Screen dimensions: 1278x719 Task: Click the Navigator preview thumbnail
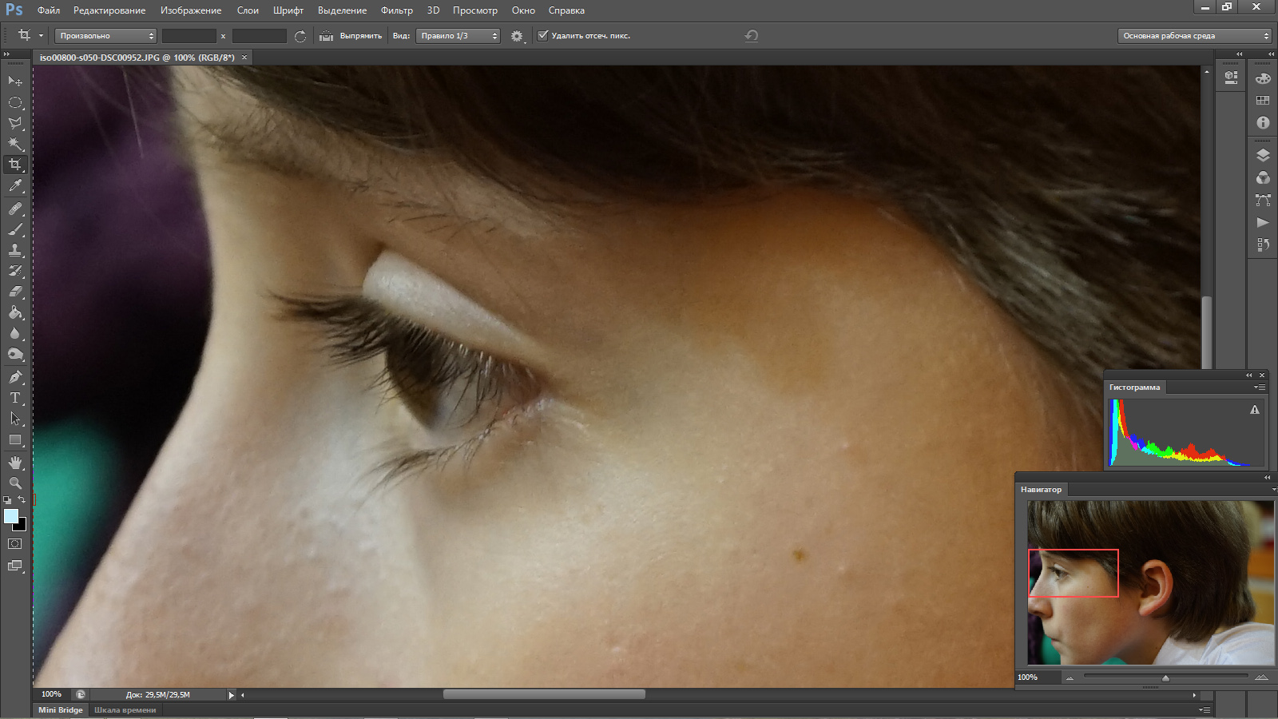coord(1150,582)
